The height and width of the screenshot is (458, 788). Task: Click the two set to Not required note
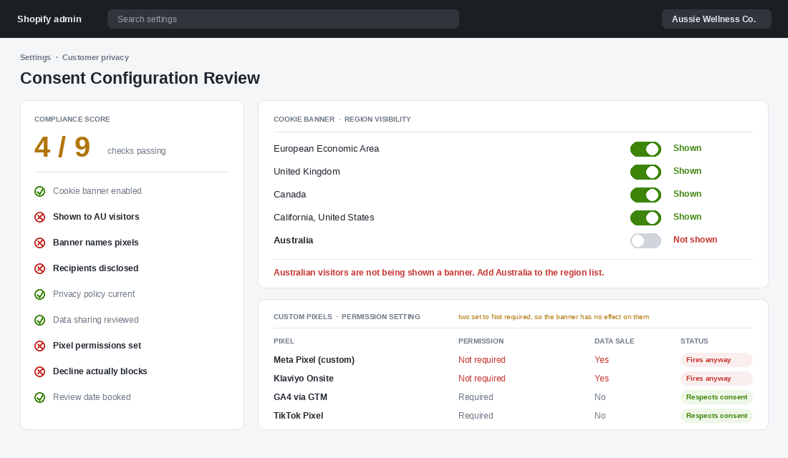(x=554, y=317)
